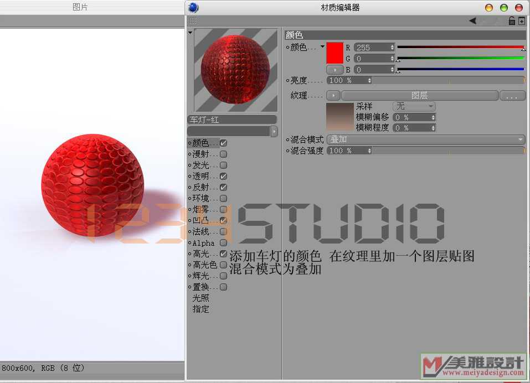Open the 混合模式 dropdown showing 叠加
The height and width of the screenshot is (383, 530).
point(426,139)
